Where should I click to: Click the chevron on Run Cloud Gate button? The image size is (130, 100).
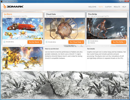pos(83,42)
